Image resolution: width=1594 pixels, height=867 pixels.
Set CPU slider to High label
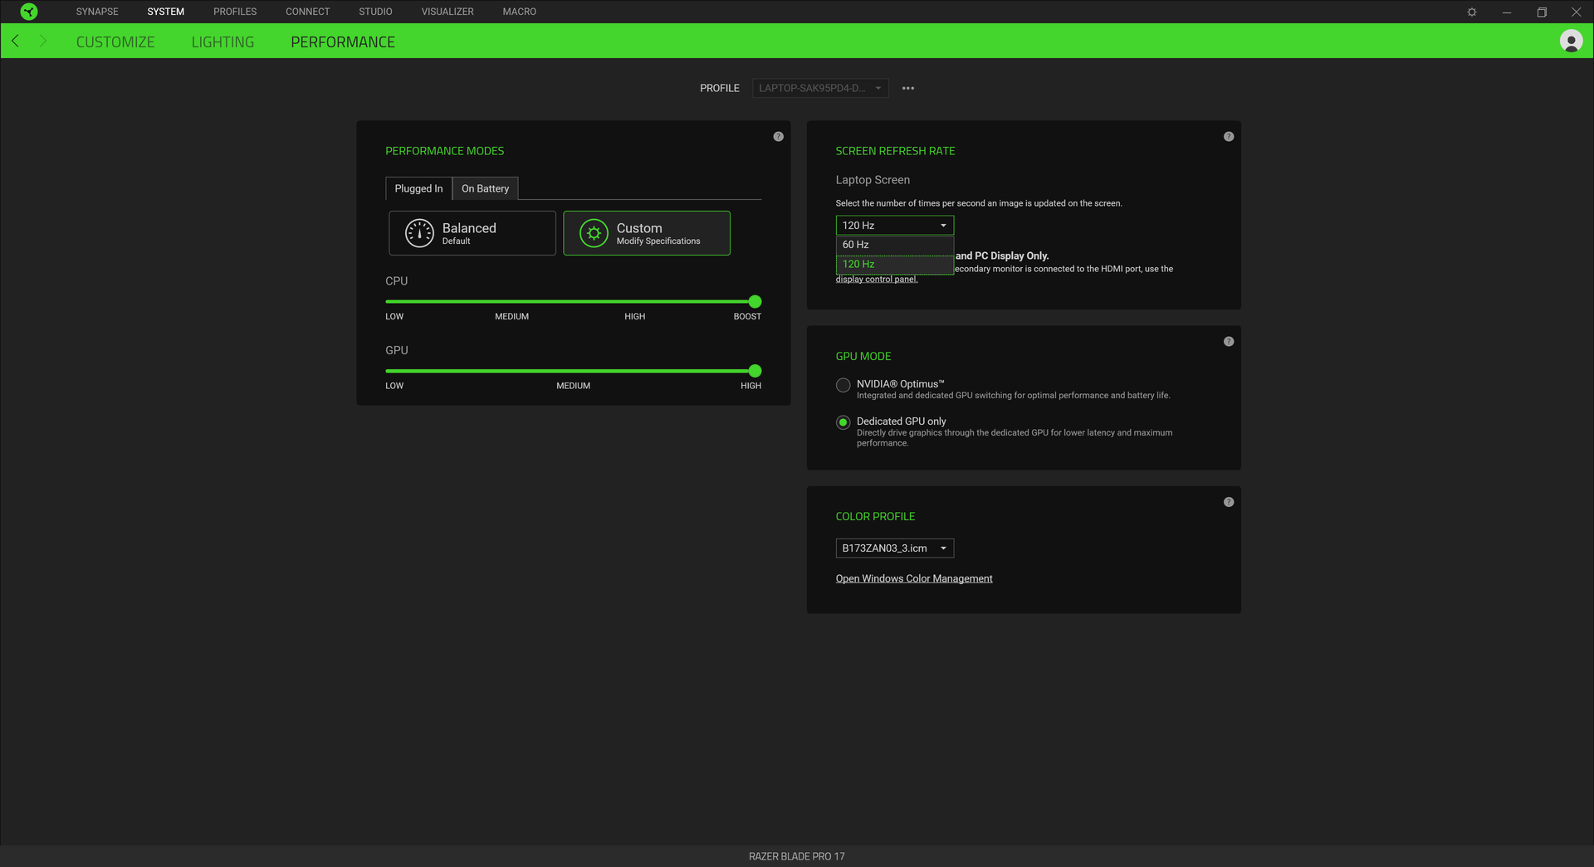click(635, 317)
